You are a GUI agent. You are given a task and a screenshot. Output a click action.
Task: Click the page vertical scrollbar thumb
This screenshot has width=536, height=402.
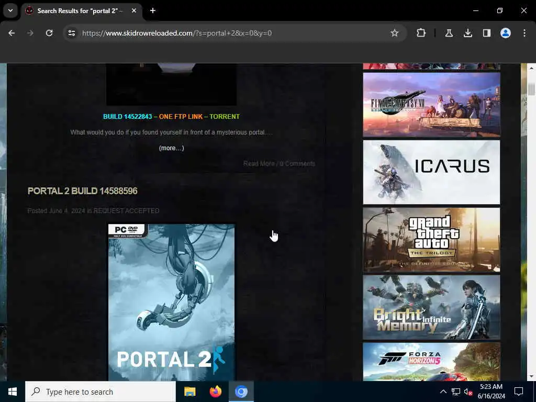531,88
